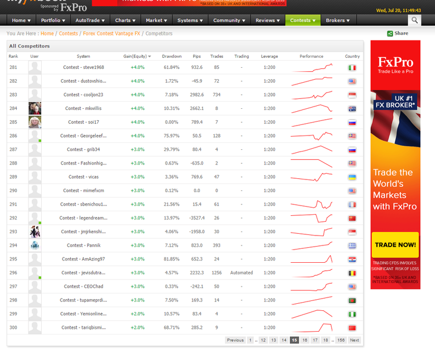
Task: Expand the Portfolio menu
Action: 53,20
